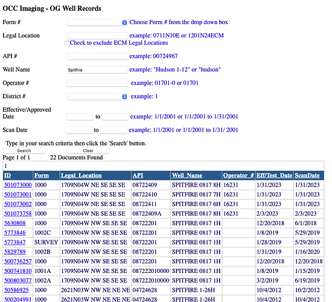
Task: Expand the District # dropdown
Action: (97, 97)
